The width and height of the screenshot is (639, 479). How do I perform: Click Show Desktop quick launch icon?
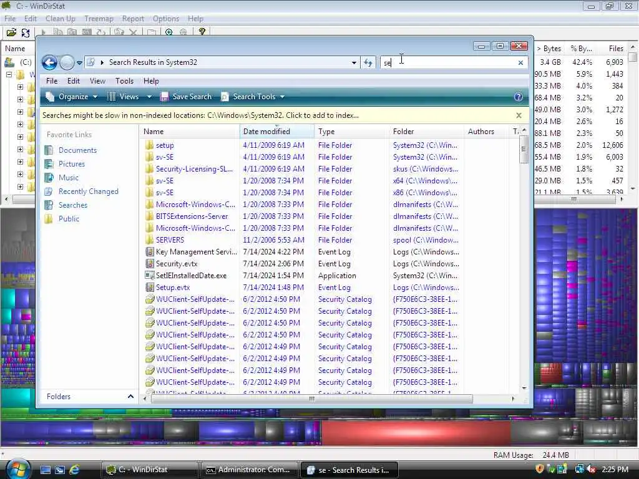(45, 470)
